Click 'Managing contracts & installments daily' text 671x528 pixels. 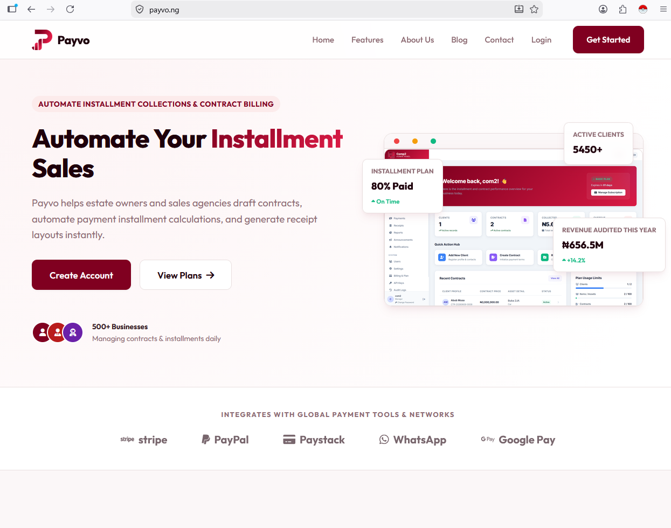[x=156, y=338]
